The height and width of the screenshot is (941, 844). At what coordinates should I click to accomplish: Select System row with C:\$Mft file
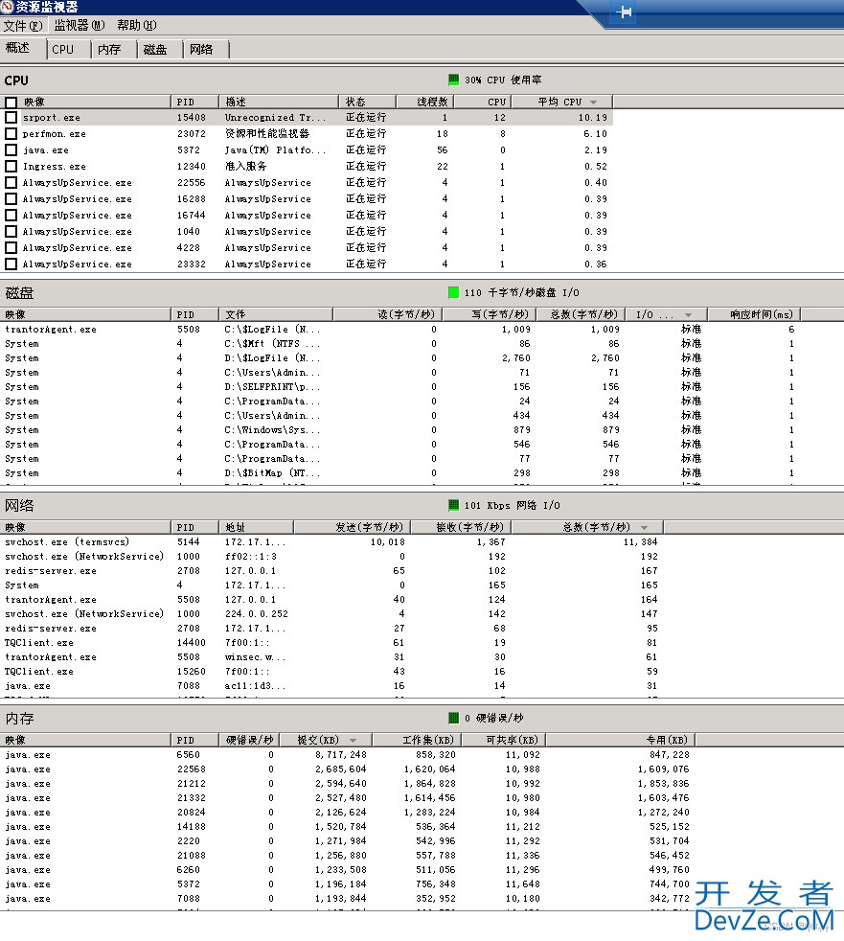tap(400, 344)
